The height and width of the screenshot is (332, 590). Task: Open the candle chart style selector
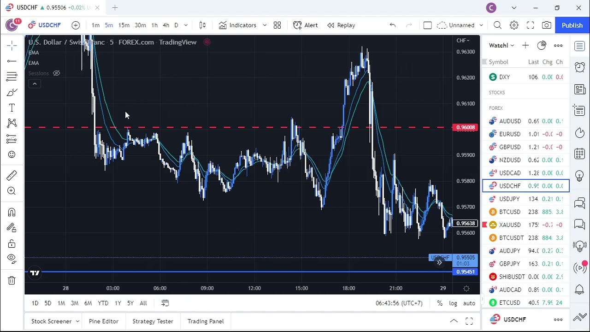coord(202,25)
